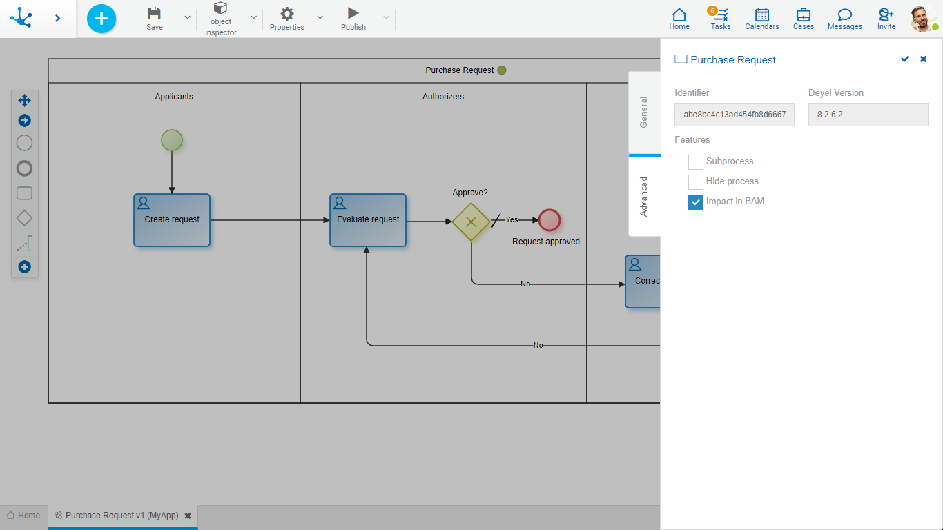Open the Save dropdown arrow

[x=187, y=17]
